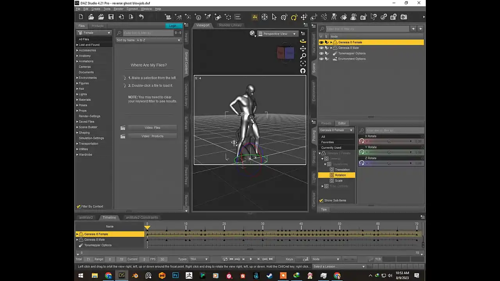Click the FPS value field
Viewport: 500px width, 281px height.
pos(162,259)
